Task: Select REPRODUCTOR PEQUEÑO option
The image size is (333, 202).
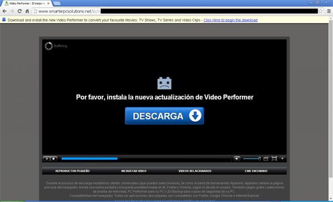Action: 72,171
